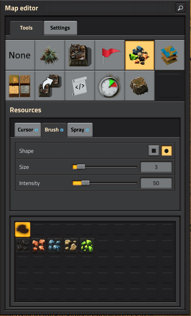191x316 pixels.
Task: Pick the red flag forces tool
Action: [x=110, y=55]
